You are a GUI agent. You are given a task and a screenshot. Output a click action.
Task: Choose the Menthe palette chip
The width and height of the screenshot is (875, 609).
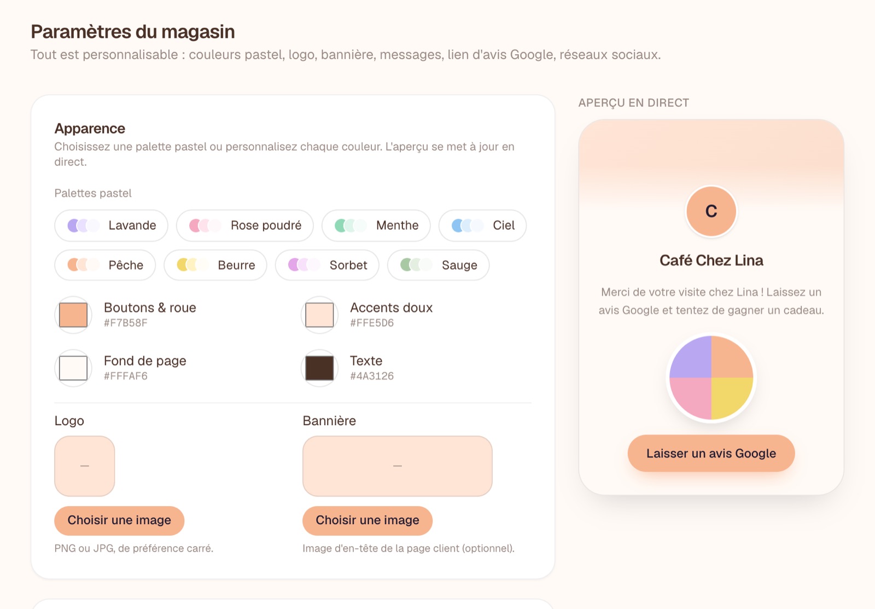[x=376, y=225]
